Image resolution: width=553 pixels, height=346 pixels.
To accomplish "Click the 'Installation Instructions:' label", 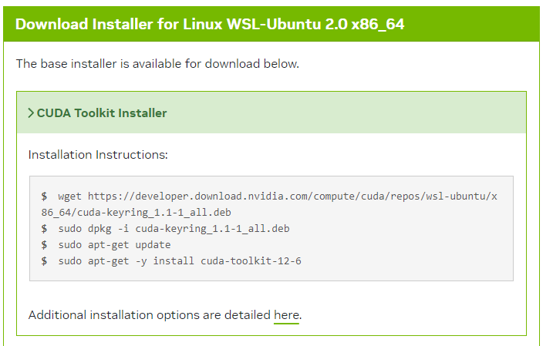I will click(x=98, y=155).
